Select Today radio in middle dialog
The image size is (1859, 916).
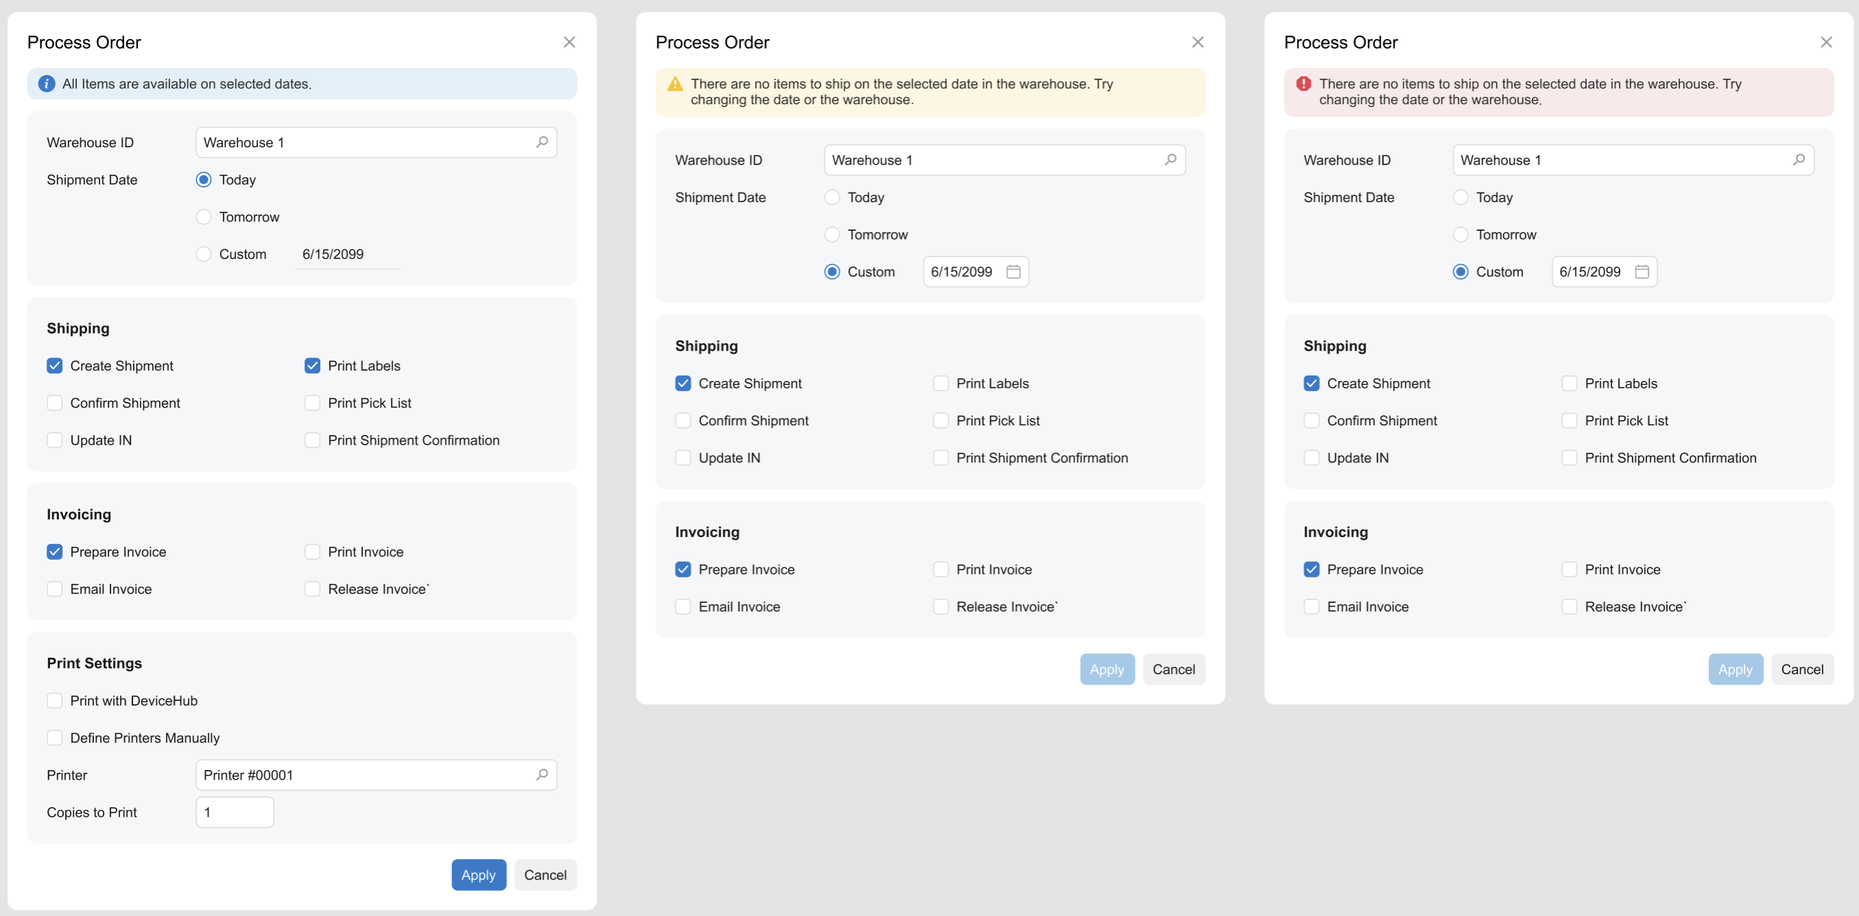click(832, 197)
